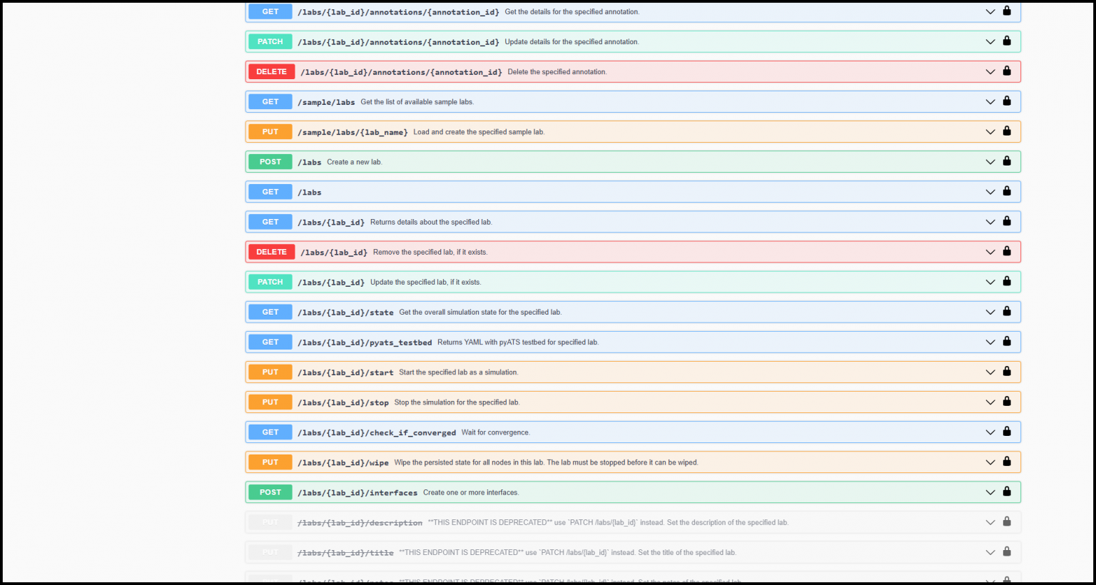Expand the PUT /sample/labs/{lab_name} operation
This screenshot has width=1096, height=585.
tap(990, 131)
